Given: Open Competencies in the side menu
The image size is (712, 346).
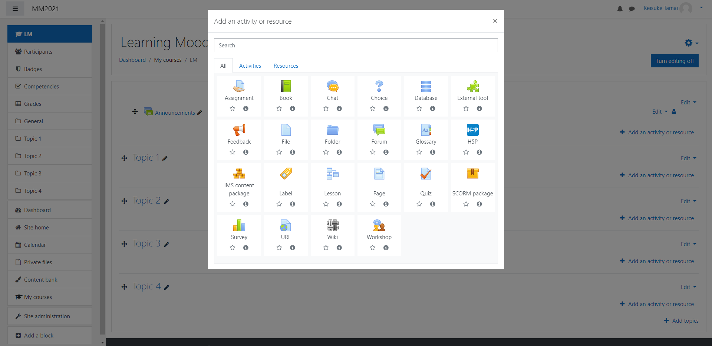Looking at the screenshot, I should pyautogui.click(x=50, y=86).
